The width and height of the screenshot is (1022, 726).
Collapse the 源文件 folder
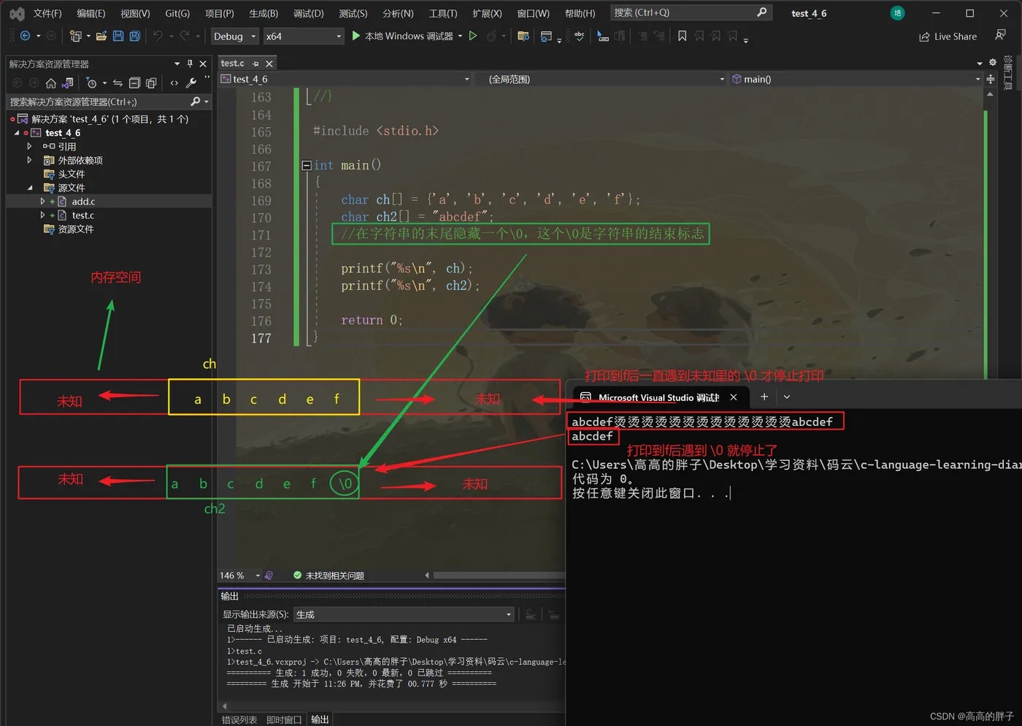coord(30,188)
